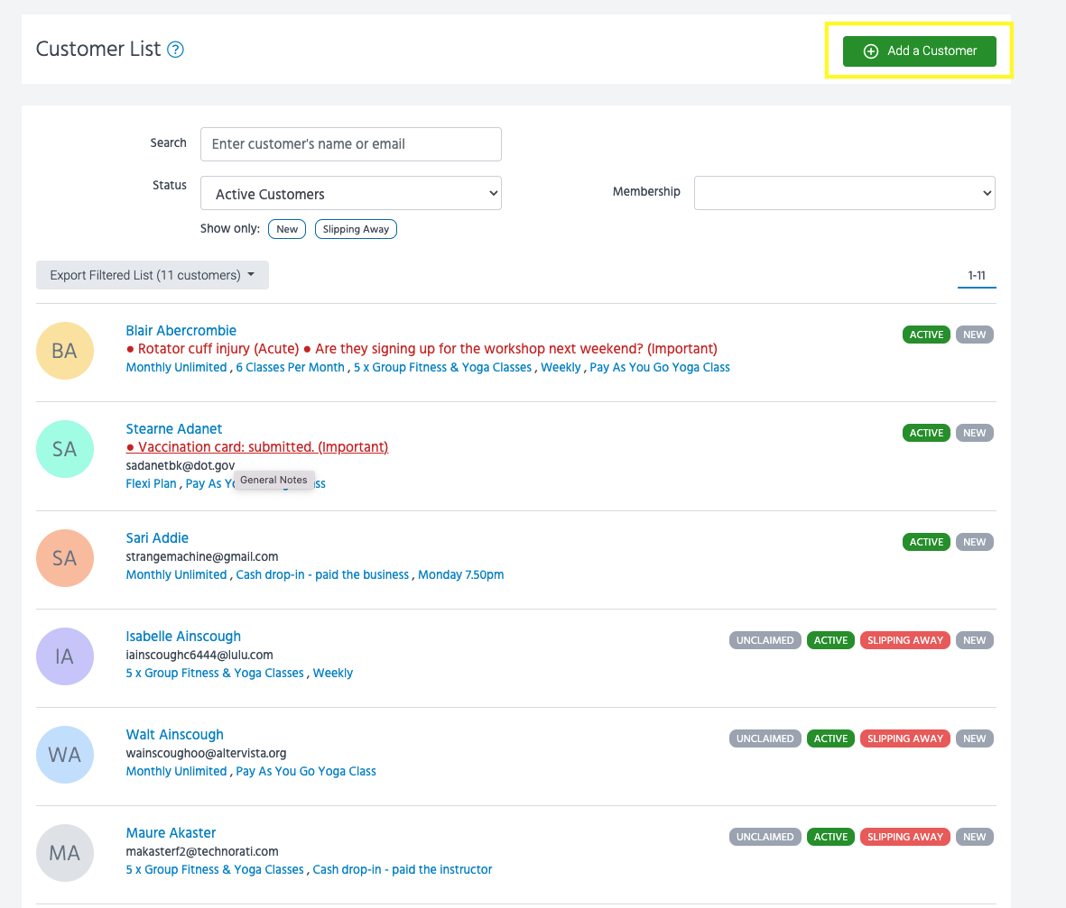Expand Export Filtered List dropdown
1066x908 pixels.
point(153,275)
